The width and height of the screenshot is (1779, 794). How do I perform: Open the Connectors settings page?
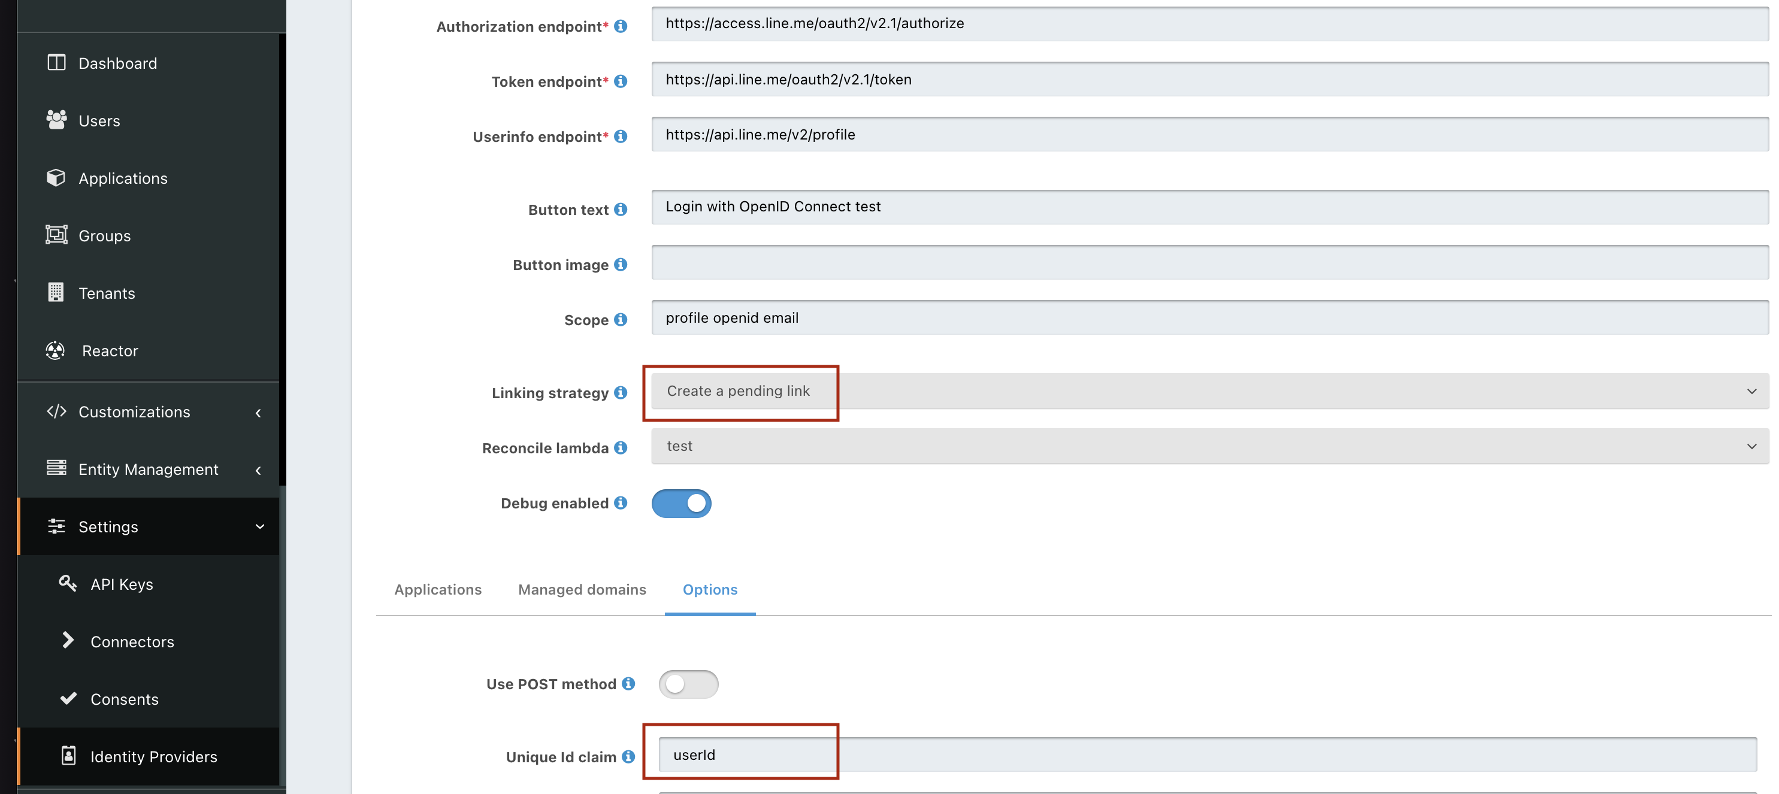(x=132, y=641)
